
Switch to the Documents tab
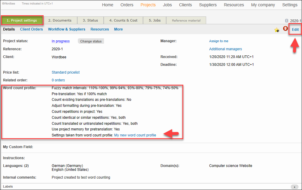[60, 20]
